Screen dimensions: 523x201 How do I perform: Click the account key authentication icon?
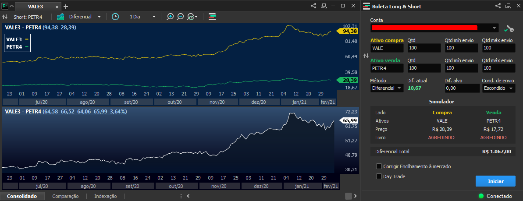pos(509,28)
